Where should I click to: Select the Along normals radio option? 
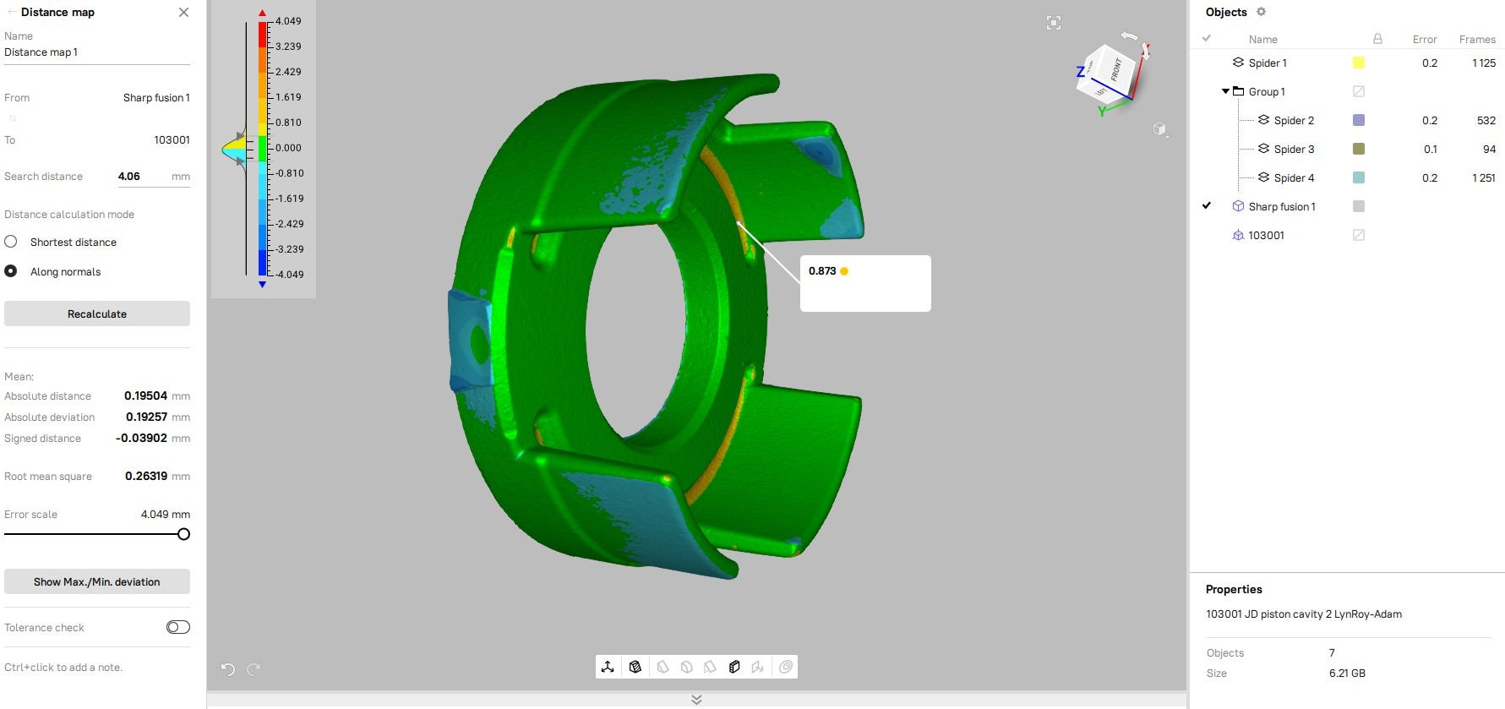[x=11, y=271]
